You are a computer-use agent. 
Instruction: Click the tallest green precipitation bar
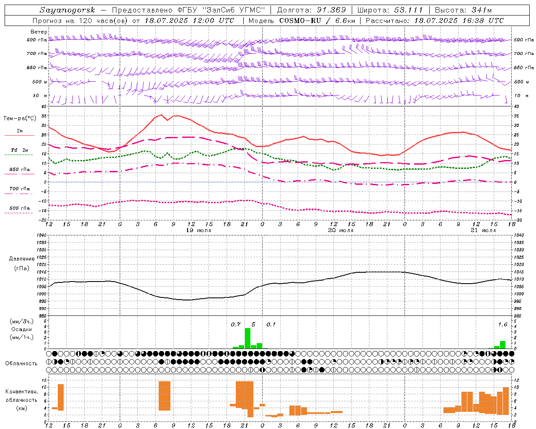[247, 338]
